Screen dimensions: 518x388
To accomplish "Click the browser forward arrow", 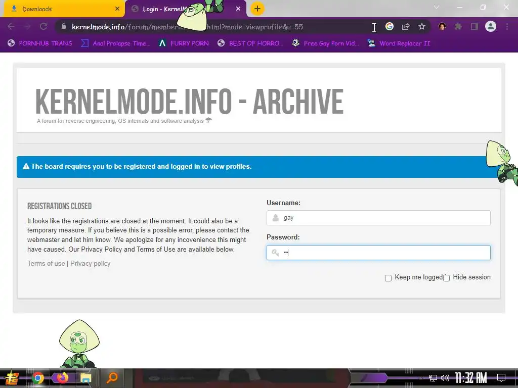I will [27, 27].
